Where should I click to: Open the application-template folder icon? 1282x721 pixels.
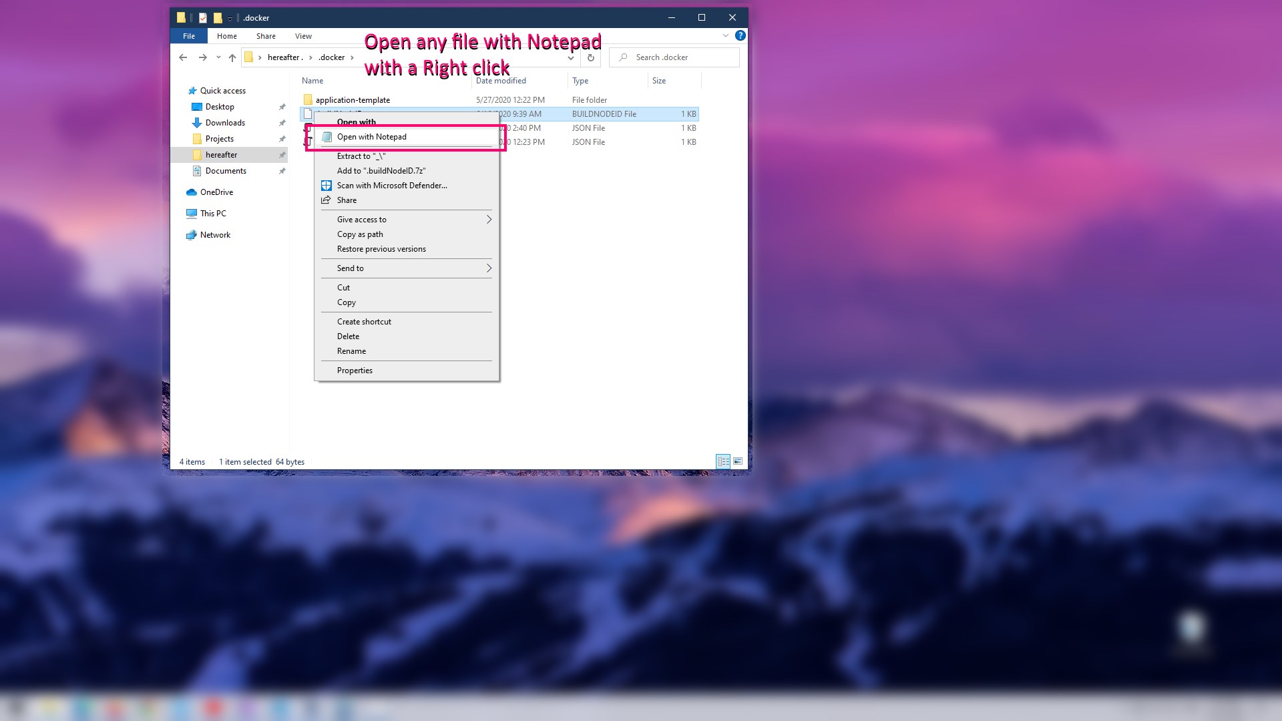[x=308, y=99]
